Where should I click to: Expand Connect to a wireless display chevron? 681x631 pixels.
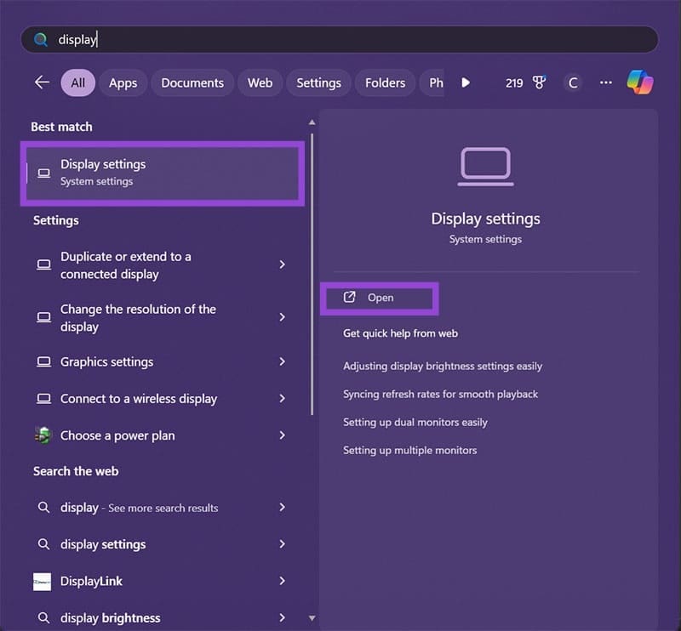282,399
